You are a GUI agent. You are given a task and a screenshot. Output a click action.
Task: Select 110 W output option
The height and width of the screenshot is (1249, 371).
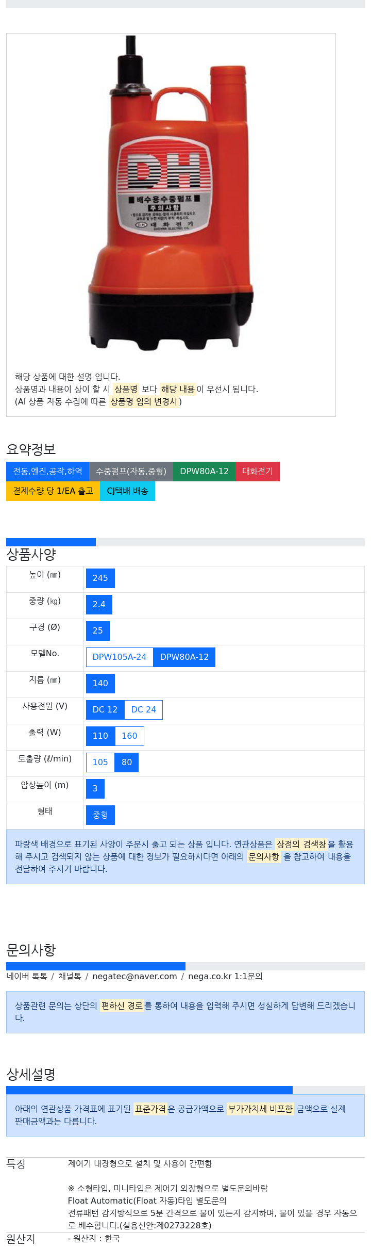(100, 736)
